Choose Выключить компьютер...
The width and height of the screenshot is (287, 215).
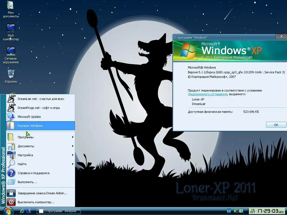(40, 202)
